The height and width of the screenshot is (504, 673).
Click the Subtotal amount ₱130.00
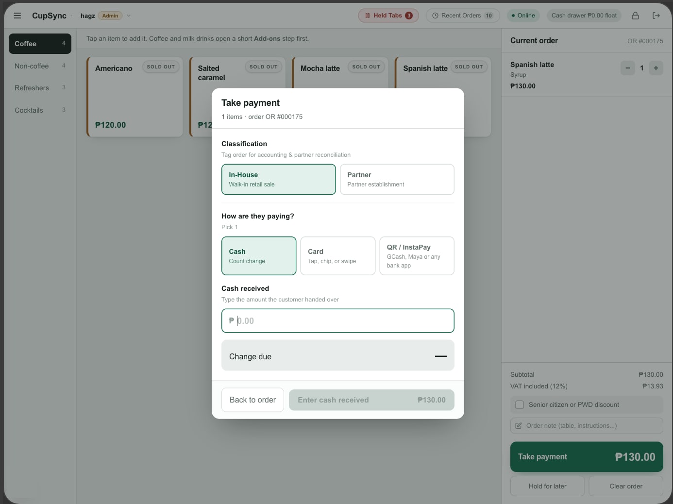[651, 375]
